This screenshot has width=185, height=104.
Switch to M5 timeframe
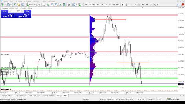tap(90, 5)
